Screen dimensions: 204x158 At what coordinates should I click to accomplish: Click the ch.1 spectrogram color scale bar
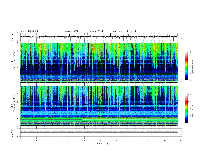point(186,66)
